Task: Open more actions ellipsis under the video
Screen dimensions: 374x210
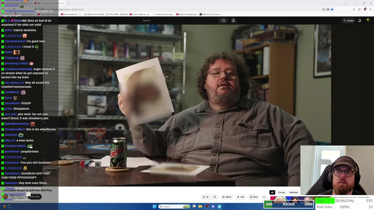Action: coord(264,197)
